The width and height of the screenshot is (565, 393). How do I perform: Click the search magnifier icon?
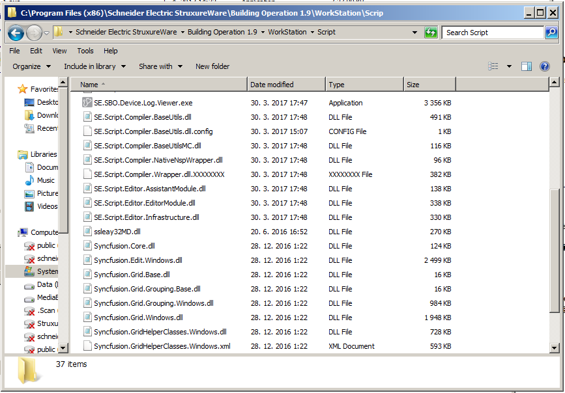click(551, 33)
